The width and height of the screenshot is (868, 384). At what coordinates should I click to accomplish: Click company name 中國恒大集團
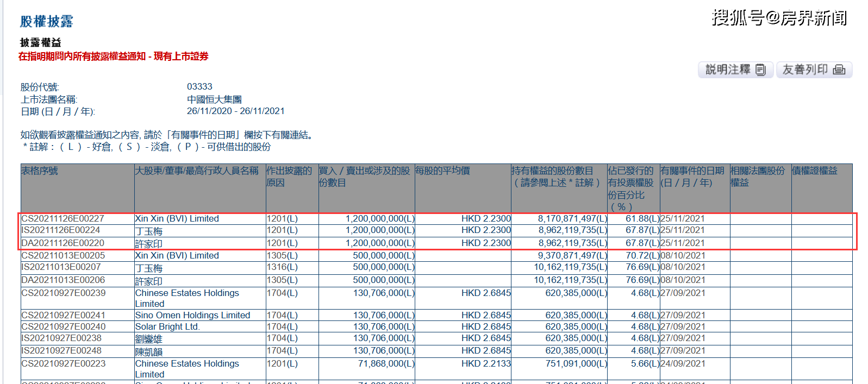click(214, 99)
